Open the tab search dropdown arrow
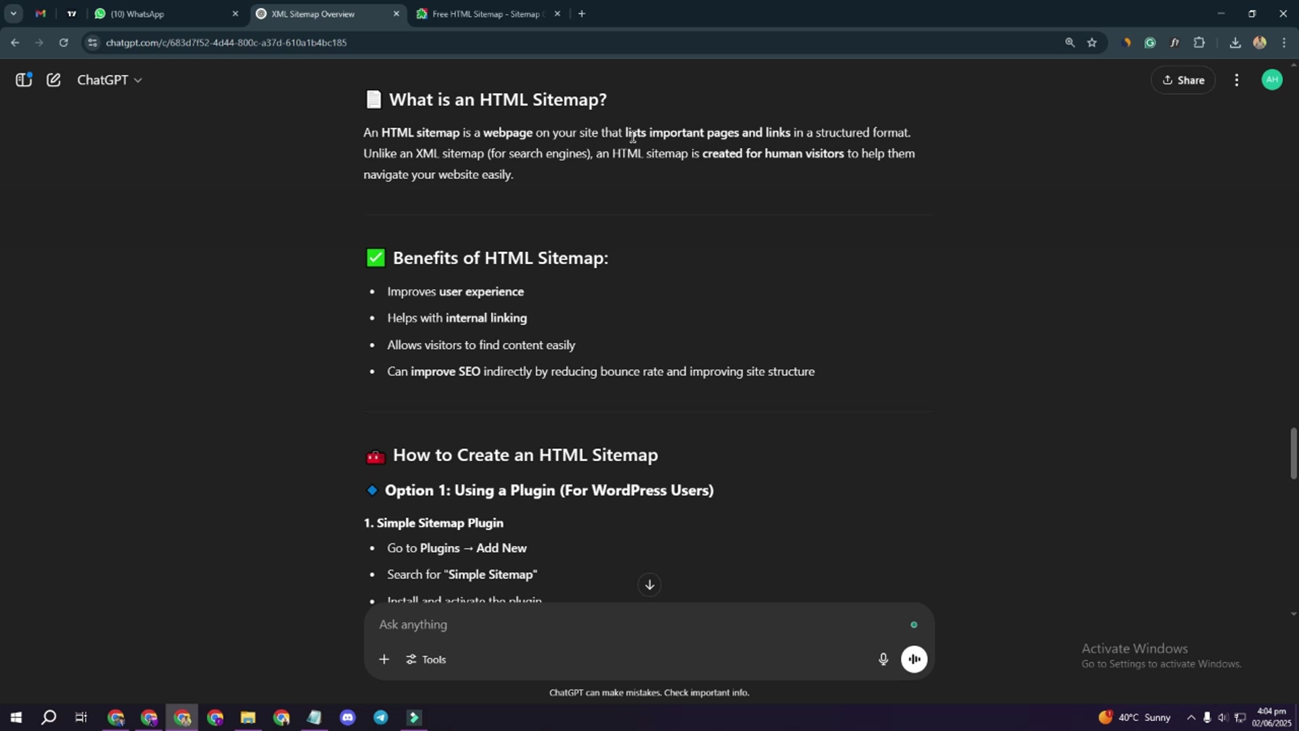Screen dimensions: 1299x731 pyautogui.click(x=13, y=14)
